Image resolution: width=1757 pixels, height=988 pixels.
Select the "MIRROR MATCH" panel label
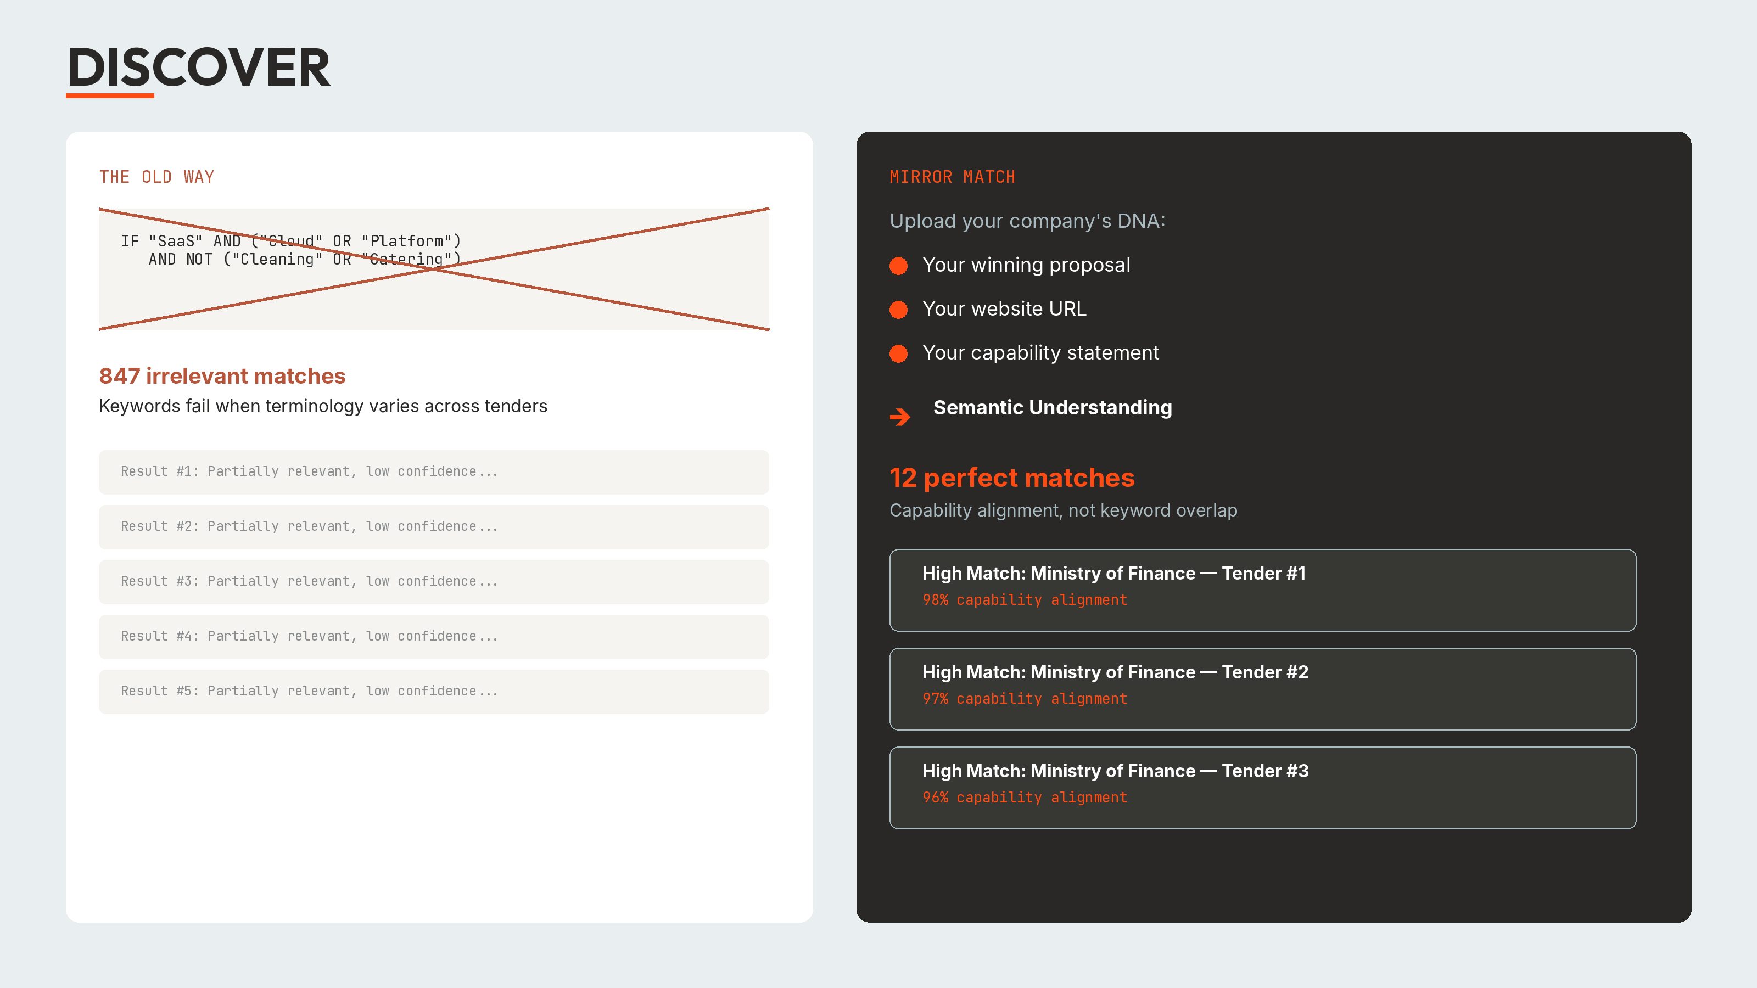click(x=952, y=177)
